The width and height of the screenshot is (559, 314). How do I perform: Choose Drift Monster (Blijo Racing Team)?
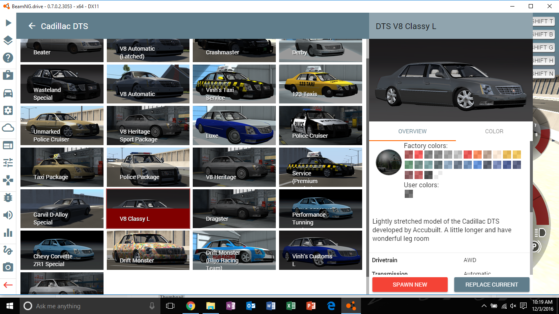point(234,250)
